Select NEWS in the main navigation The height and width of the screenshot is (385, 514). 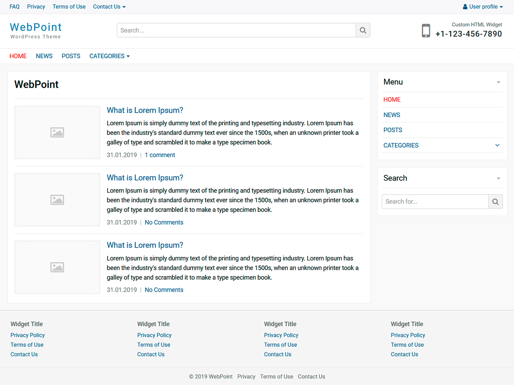coord(44,56)
